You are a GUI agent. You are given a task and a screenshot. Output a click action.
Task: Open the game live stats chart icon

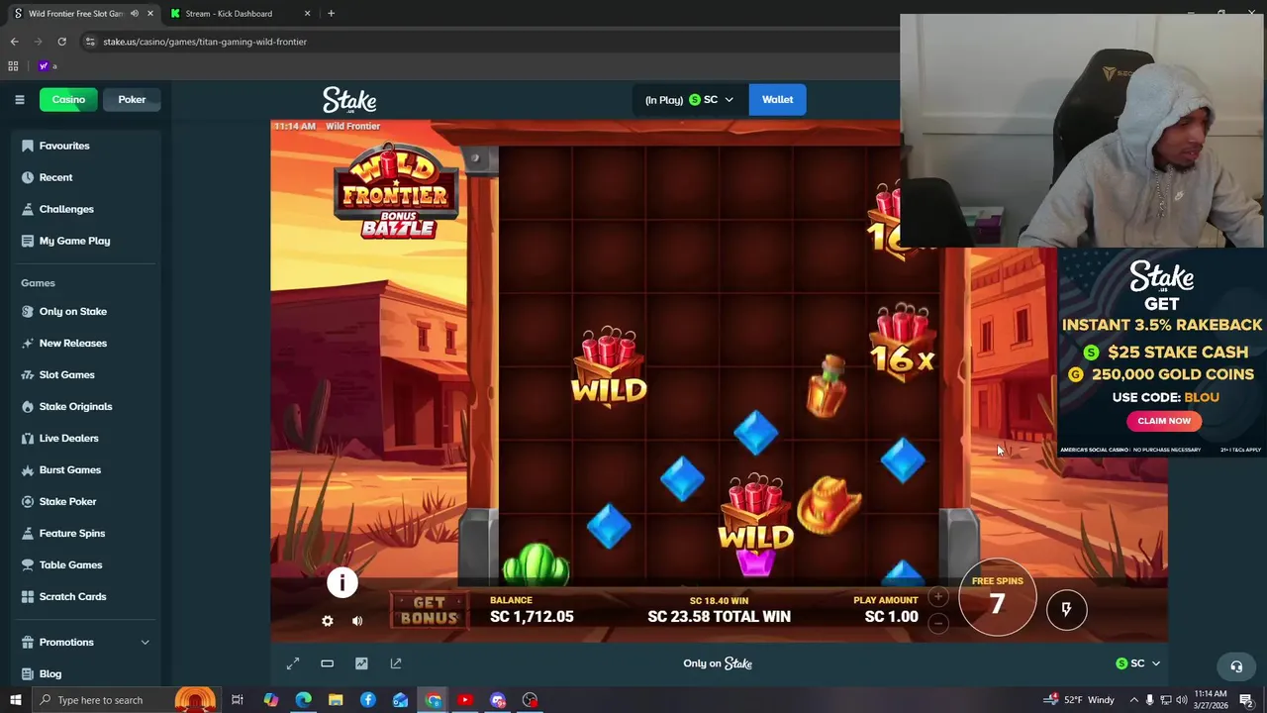coord(361,663)
